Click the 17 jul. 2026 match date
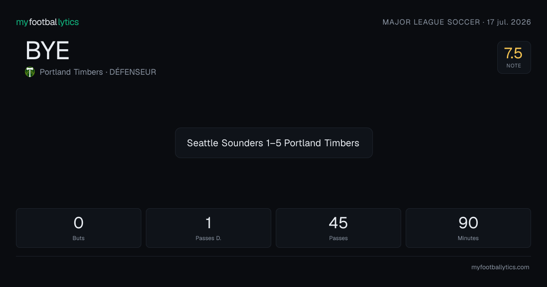This screenshot has height=287, width=547. (509, 22)
